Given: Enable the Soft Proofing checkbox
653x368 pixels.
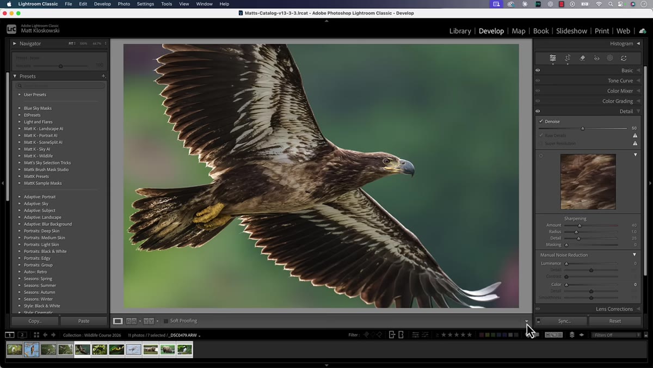Looking at the screenshot, I should click(x=166, y=321).
